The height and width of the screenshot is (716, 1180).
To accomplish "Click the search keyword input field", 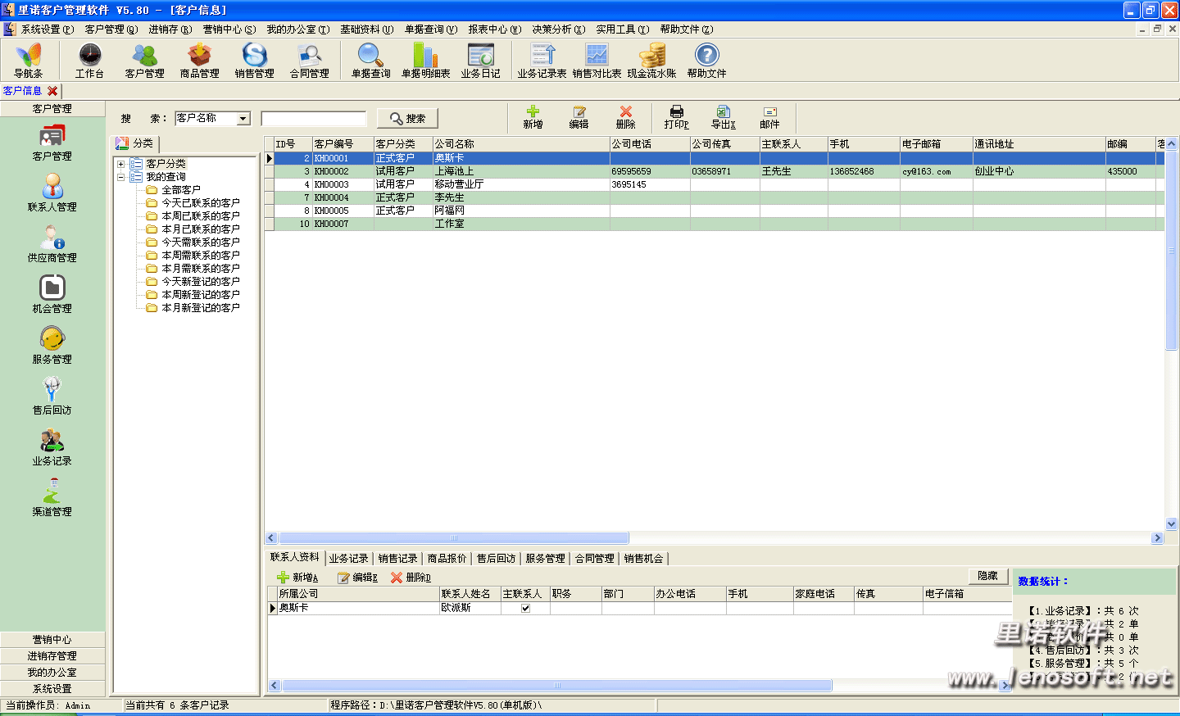I will (x=313, y=119).
